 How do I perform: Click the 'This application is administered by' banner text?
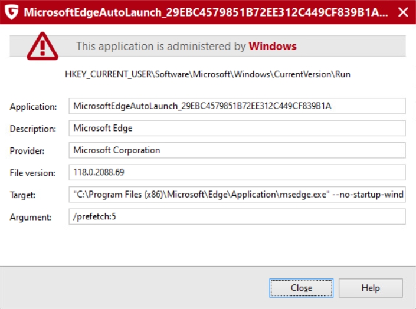pyautogui.click(x=161, y=46)
